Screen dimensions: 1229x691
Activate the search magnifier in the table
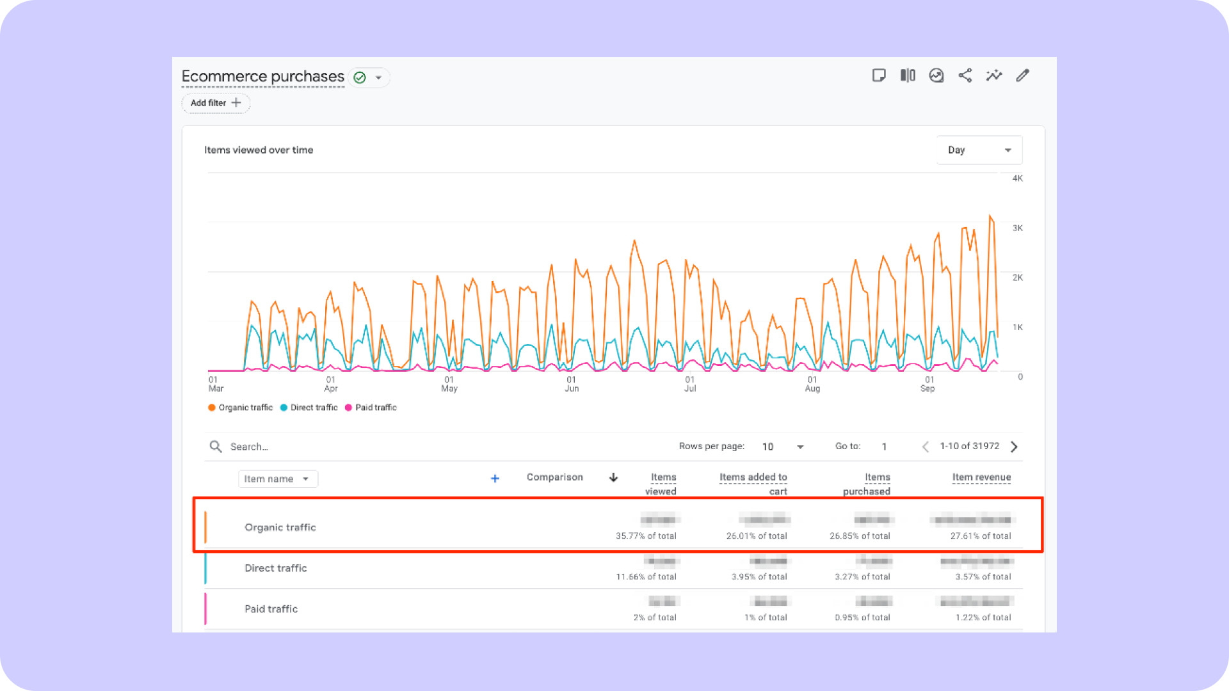215,446
